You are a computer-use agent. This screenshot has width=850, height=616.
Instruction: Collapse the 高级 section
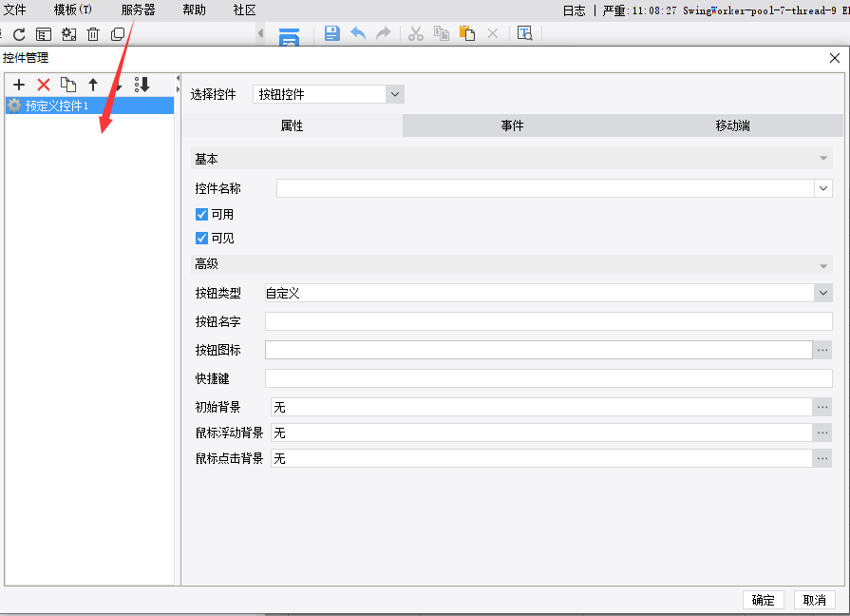[x=823, y=266]
